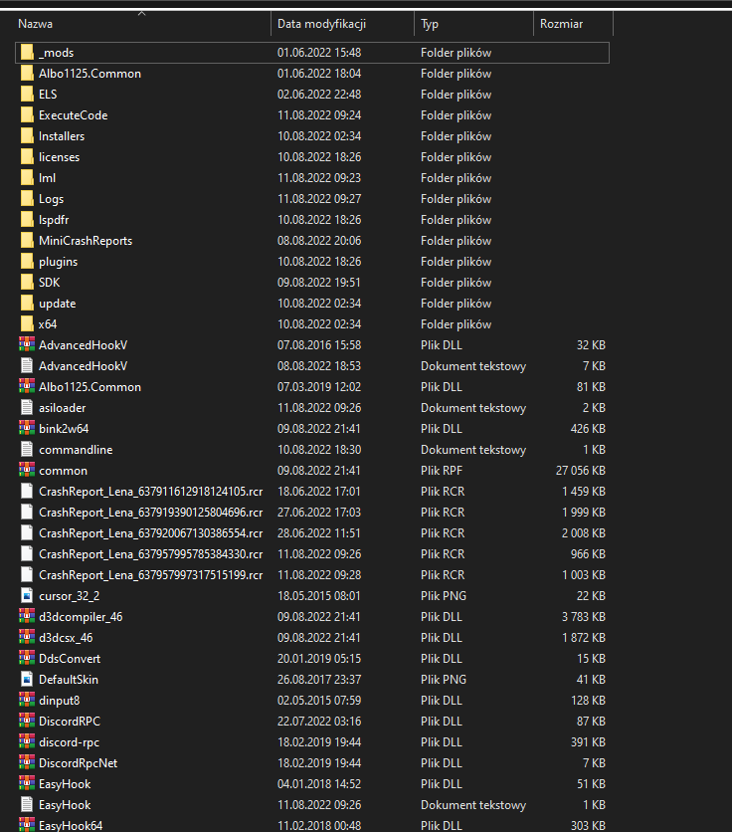Viewport: 732px width, 832px height.
Task: Select CrashReport_Lena_637920067130386554.rcr file name
Action: 150,533
